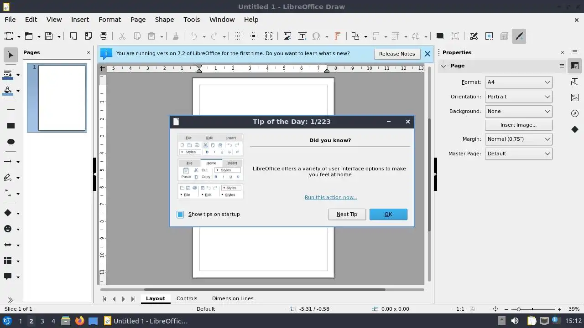This screenshot has width=584, height=328.
Task: Click the Print icon in toolbar
Action: [104, 36]
